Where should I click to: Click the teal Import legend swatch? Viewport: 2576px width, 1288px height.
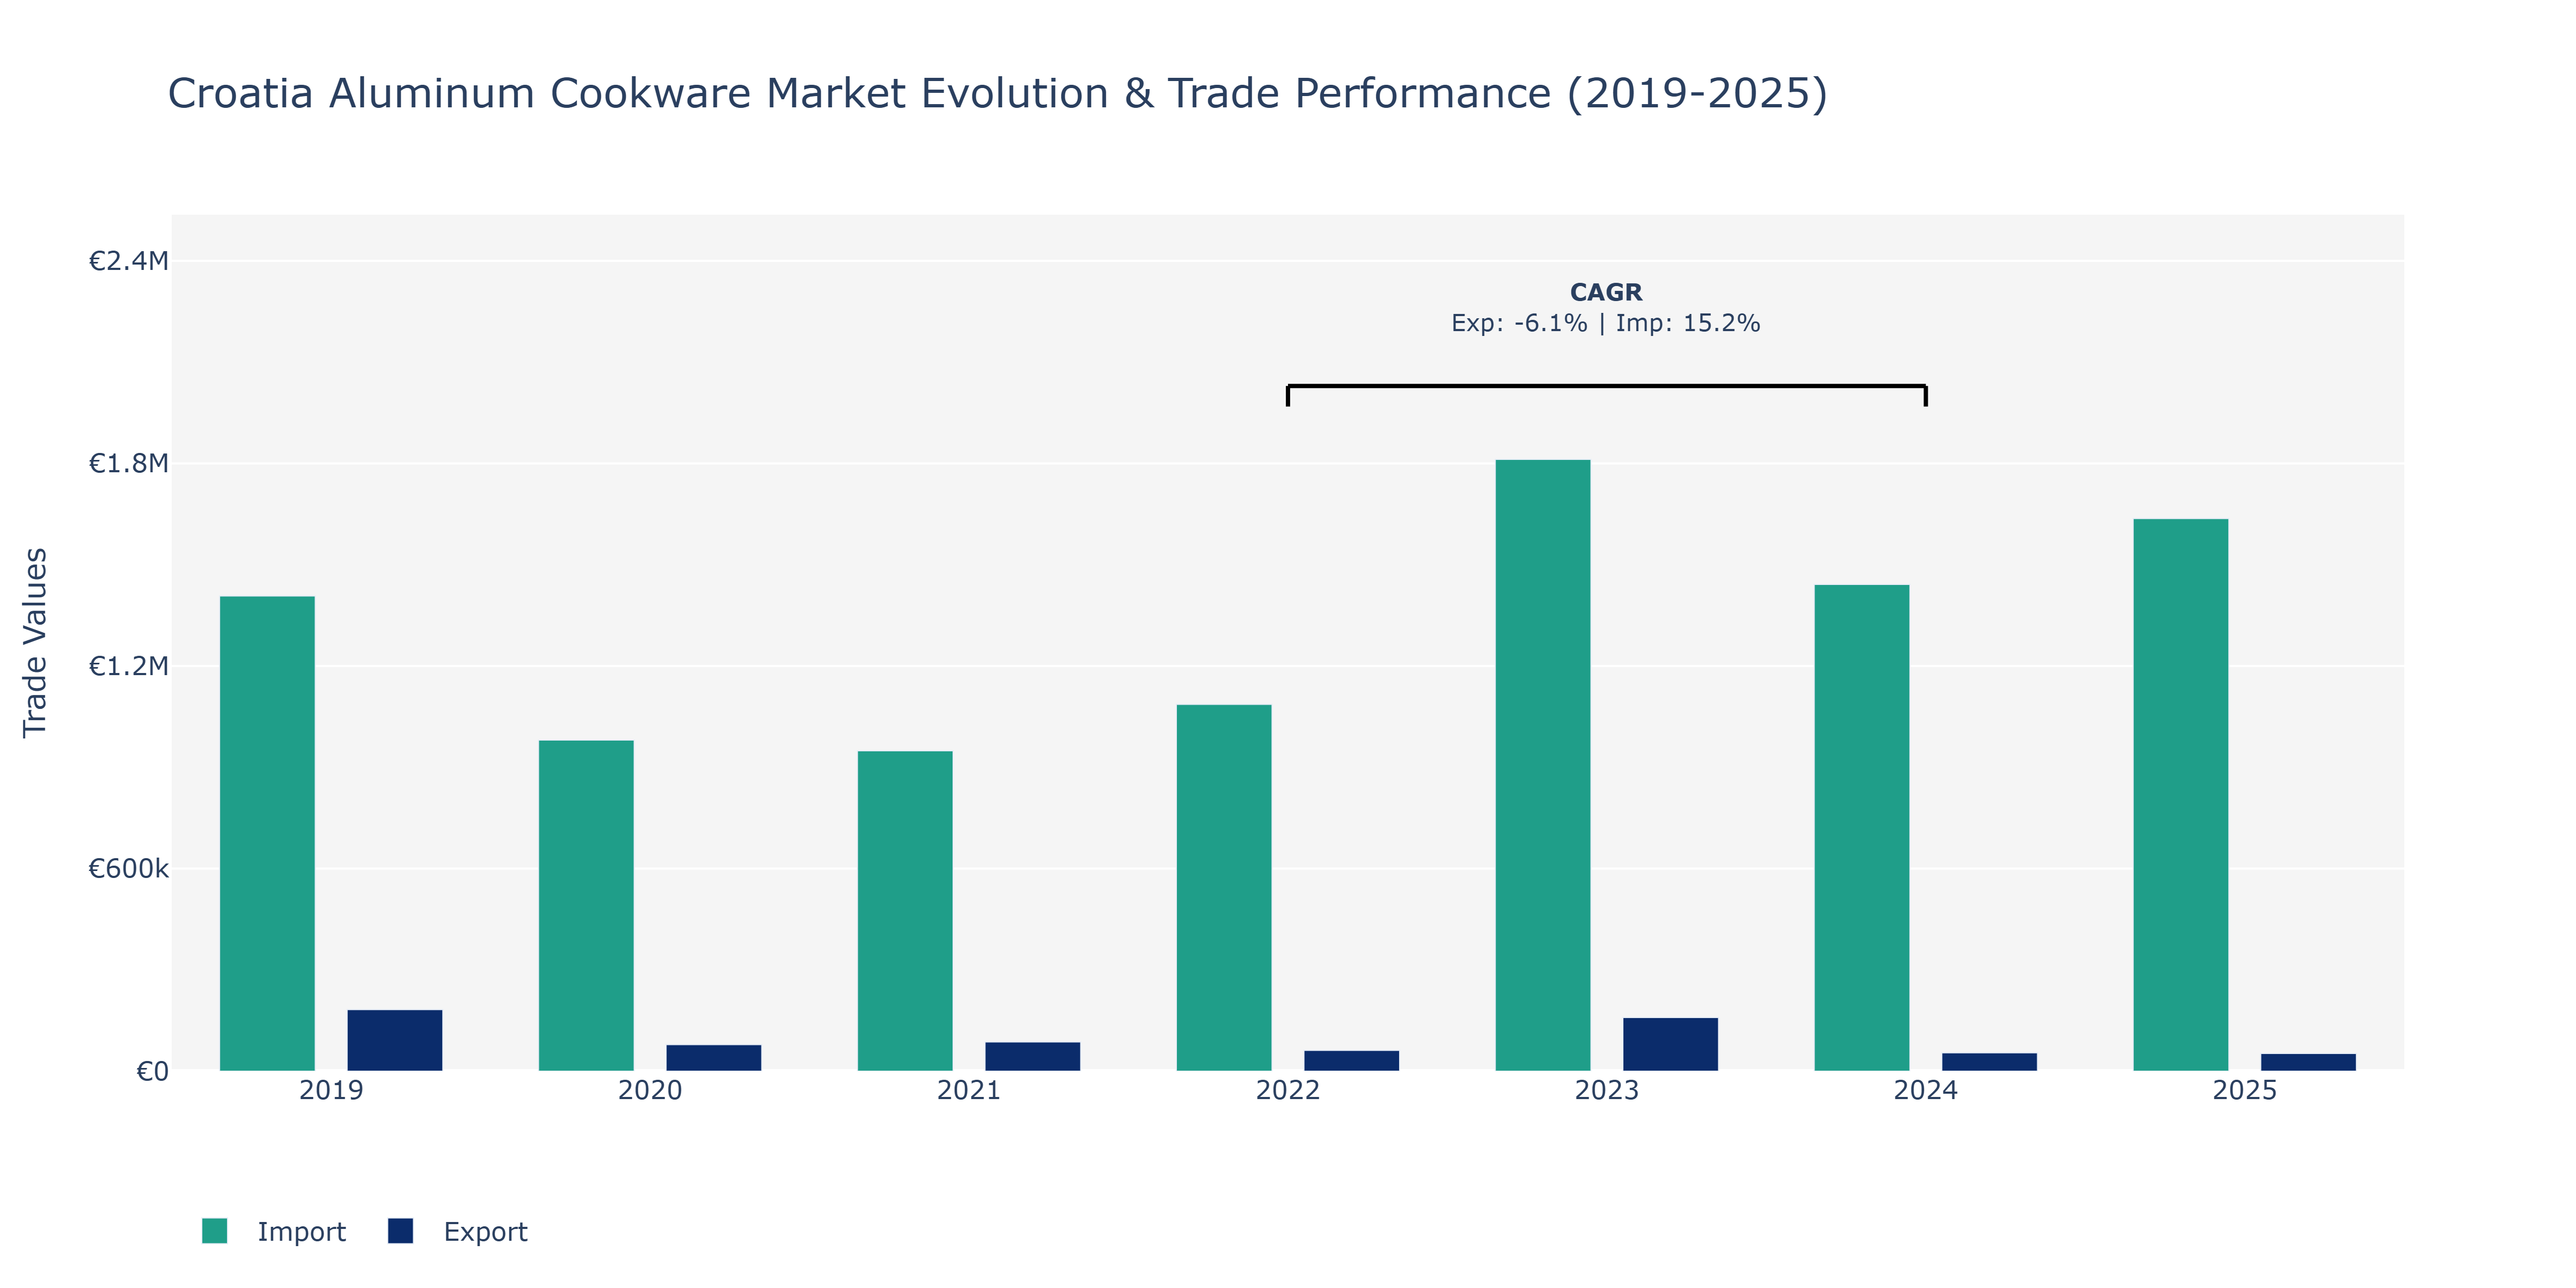214,1231
